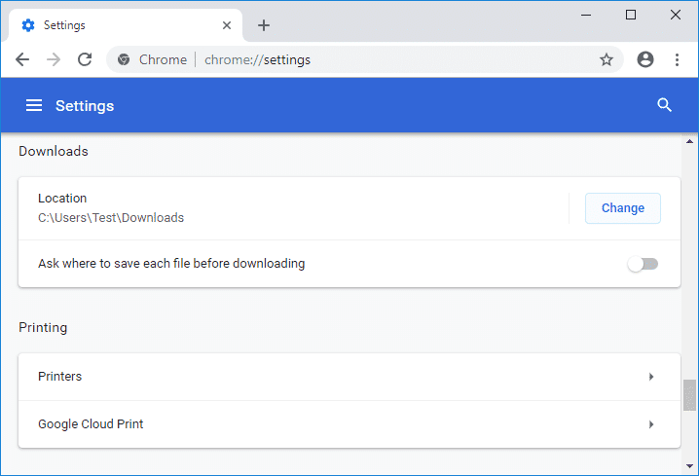Screen dimensions: 699x476
Task: Click the page vertical scrollbar thumb
Action: (690, 394)
